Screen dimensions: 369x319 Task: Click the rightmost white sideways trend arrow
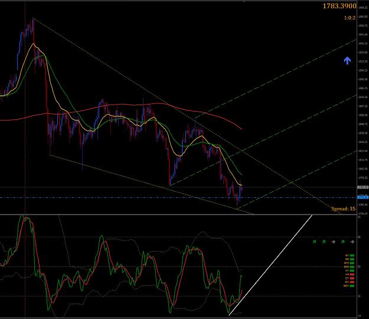352,242
